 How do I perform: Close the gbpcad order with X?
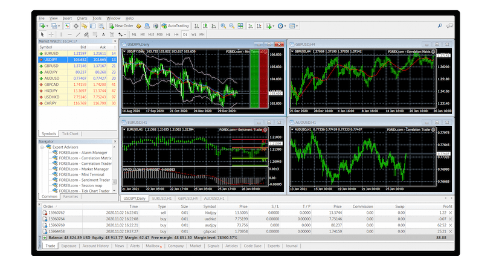450,231
